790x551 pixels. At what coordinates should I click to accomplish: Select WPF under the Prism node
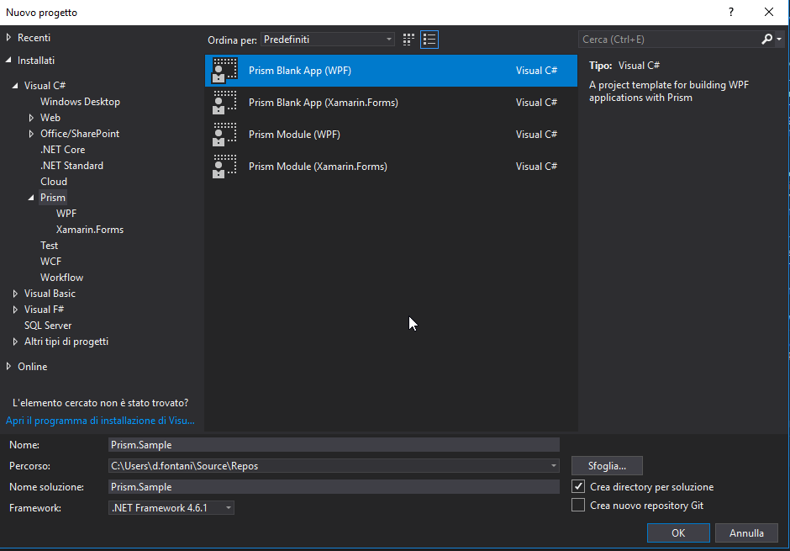tap(66, 213)
